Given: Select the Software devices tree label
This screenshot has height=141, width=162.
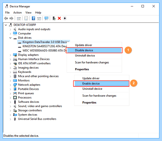Looking at the screenshot, I should [x=28, y=102].
